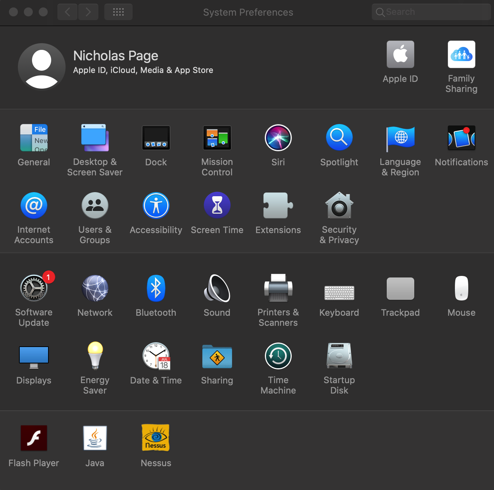Open the Screen Time pane
This screenshot has height=490, width=494.
point(217,206)
